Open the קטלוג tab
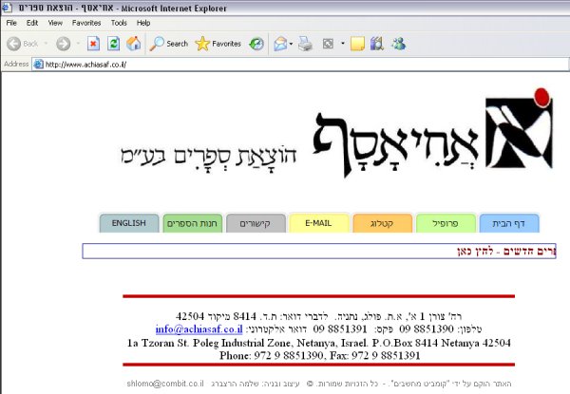The width and height of the screenshot is (570, 394). coord(382,223)
